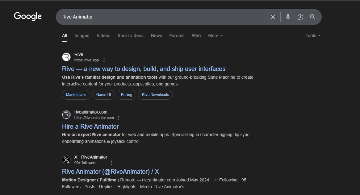Open three-dot menu beside 90+ followers
Viewport: 360px width, 195px height.
click(112, 163)
